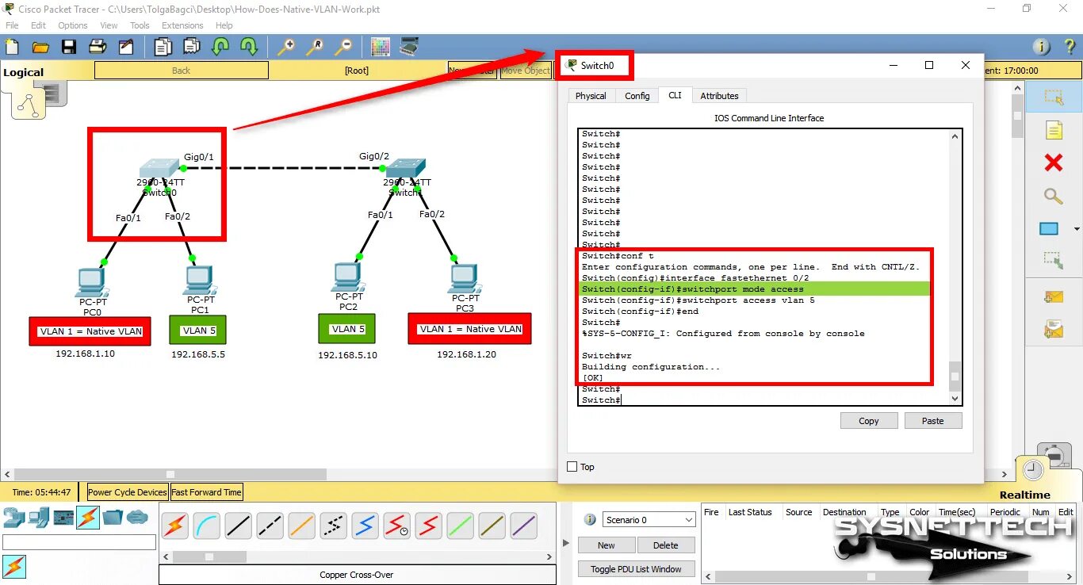Choose copper cross-over cable

270,526
